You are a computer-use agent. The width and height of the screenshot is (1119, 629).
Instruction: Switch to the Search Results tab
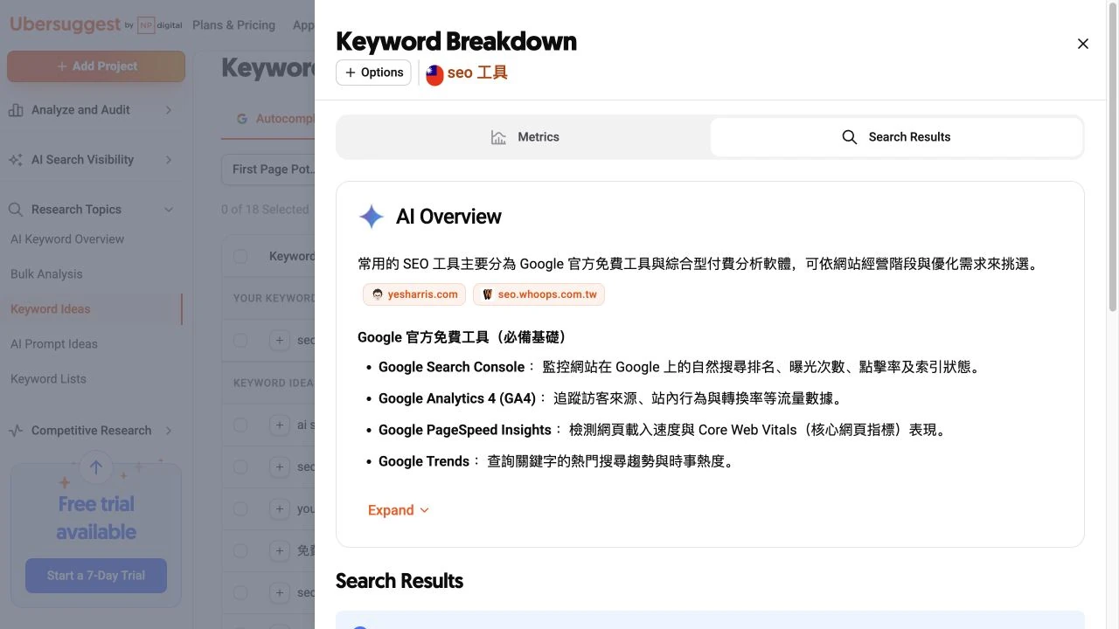coord(896,137)
